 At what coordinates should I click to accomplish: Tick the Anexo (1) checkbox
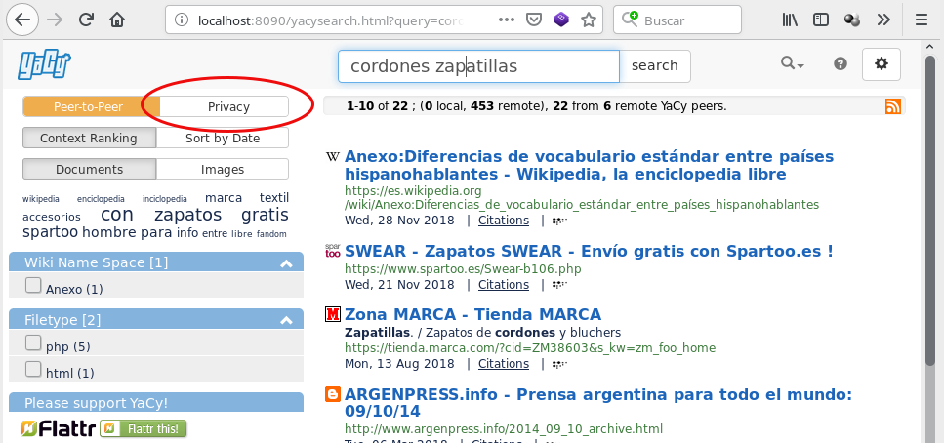[33, 285]
